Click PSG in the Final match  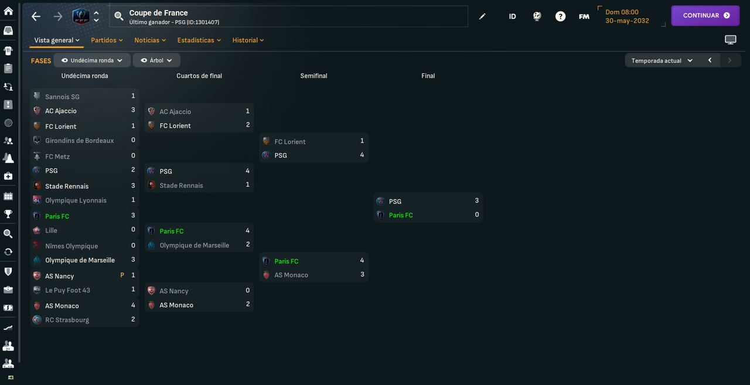coord(395,202)
